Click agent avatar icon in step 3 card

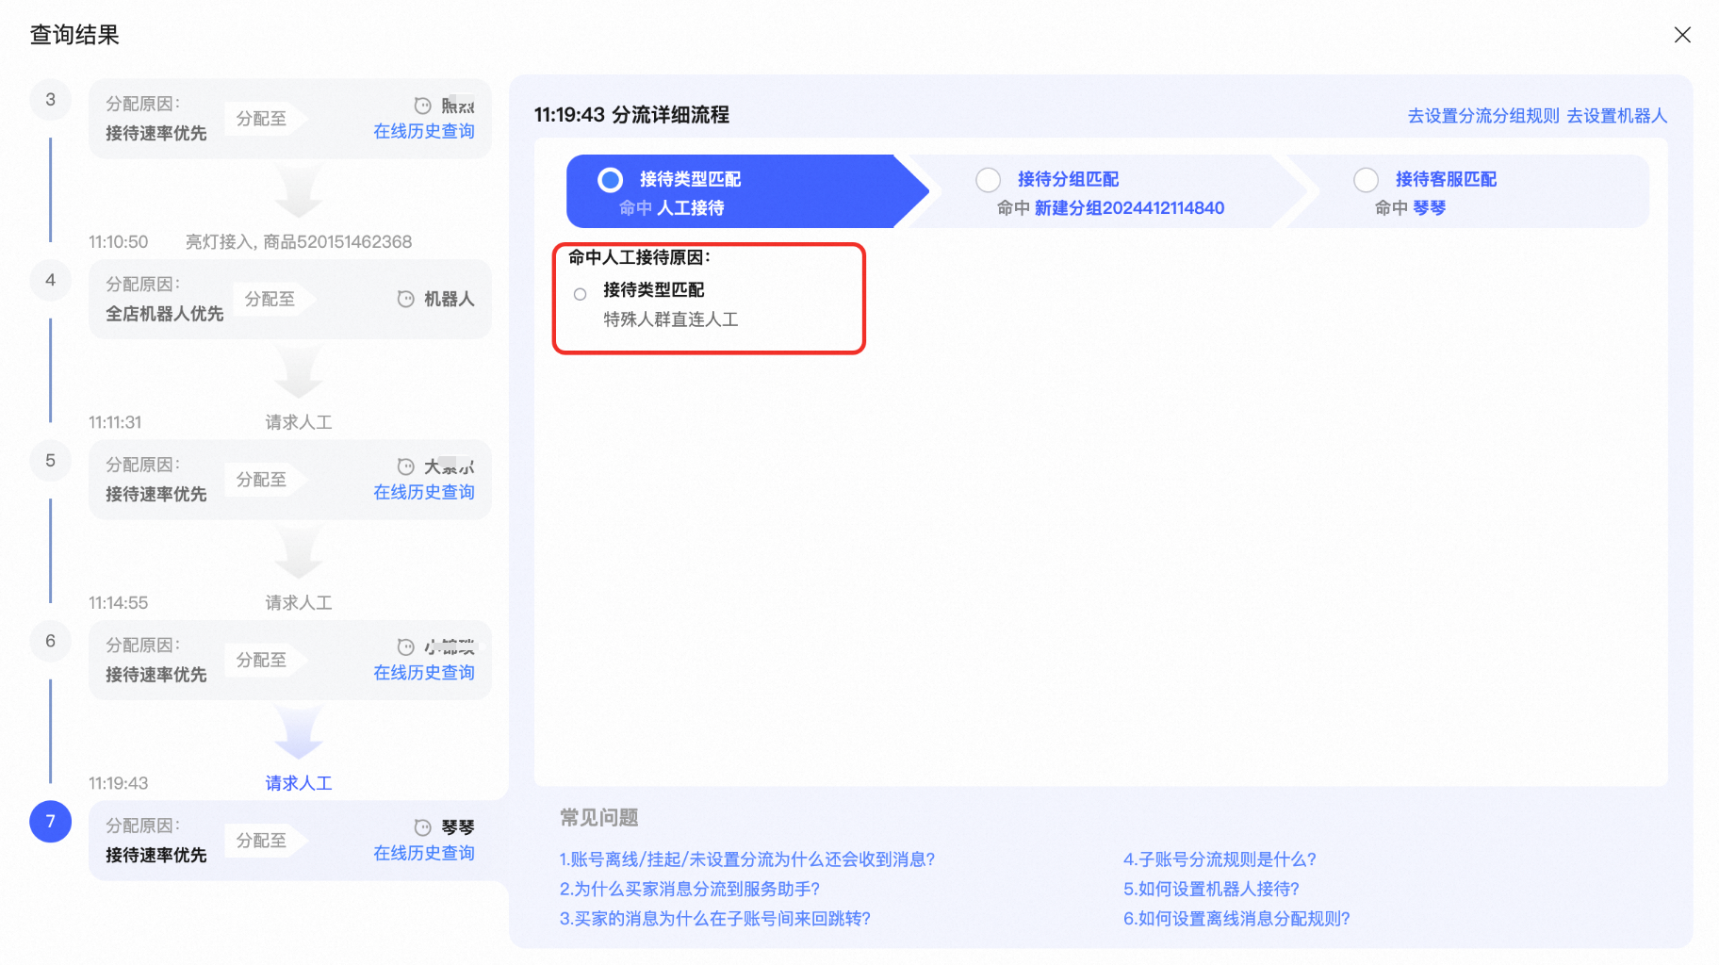coord(423,106)
